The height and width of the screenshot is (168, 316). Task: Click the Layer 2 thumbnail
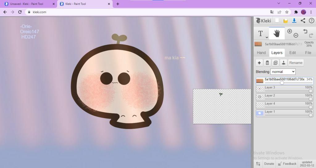tap(260, 97)
